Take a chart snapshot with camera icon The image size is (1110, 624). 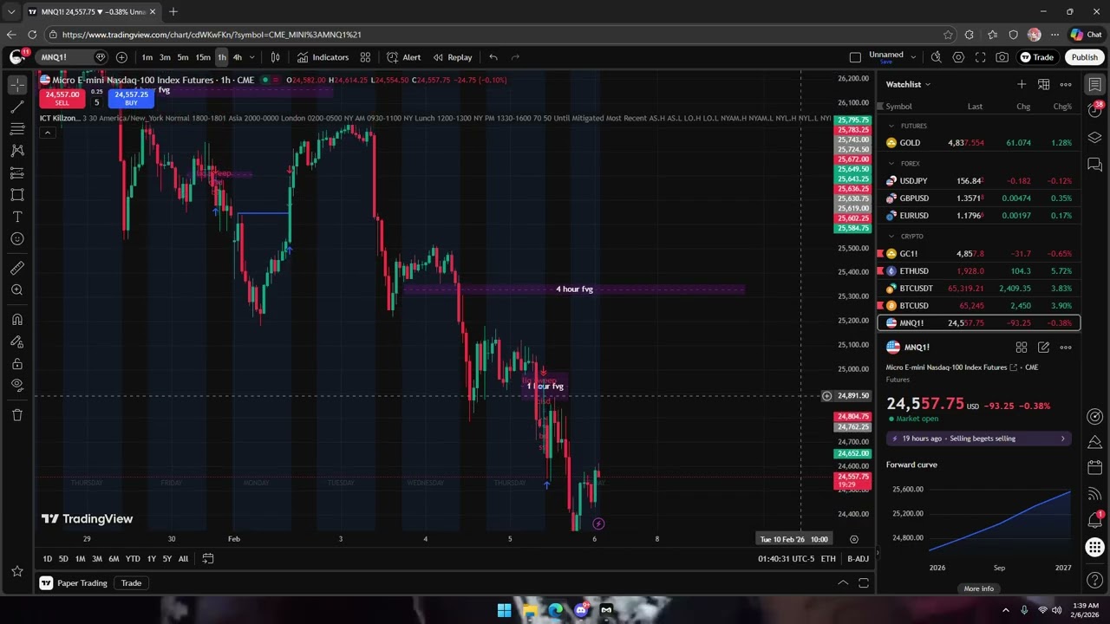[1002, 57]
